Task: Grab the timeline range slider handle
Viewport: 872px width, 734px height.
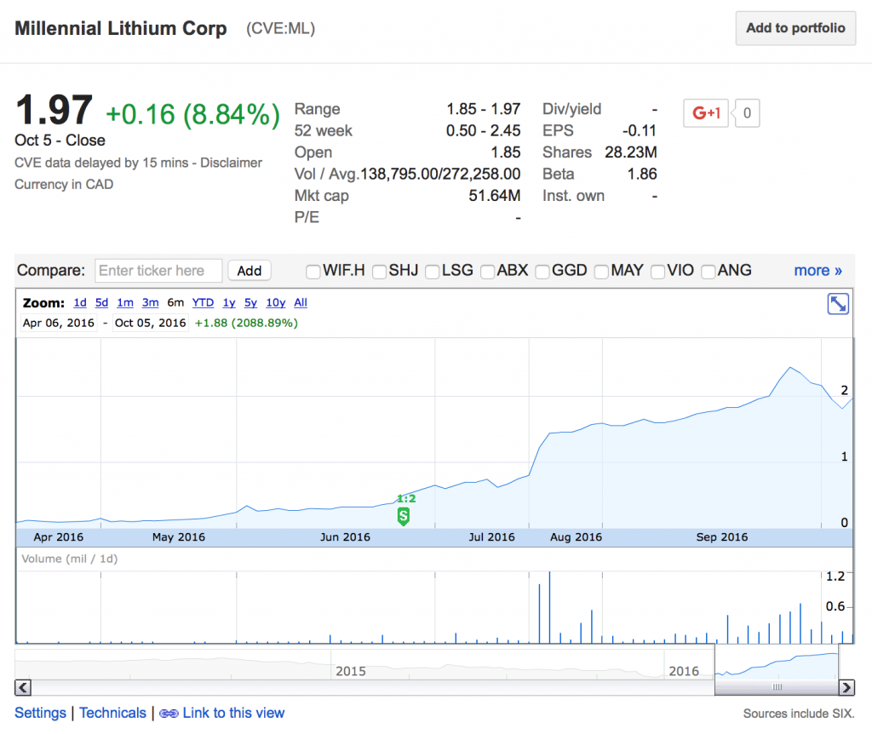Action: [x=777, y=687]
